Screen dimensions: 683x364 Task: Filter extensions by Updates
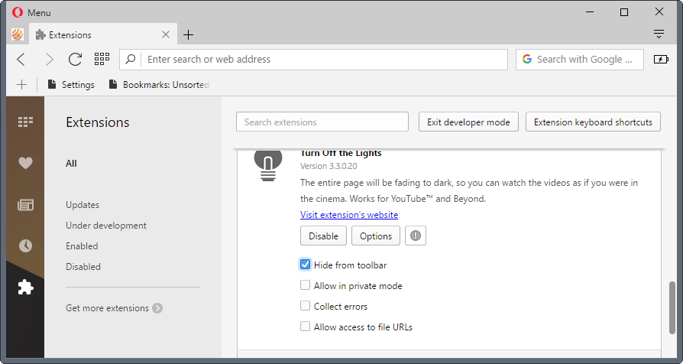tap(83, 205)
